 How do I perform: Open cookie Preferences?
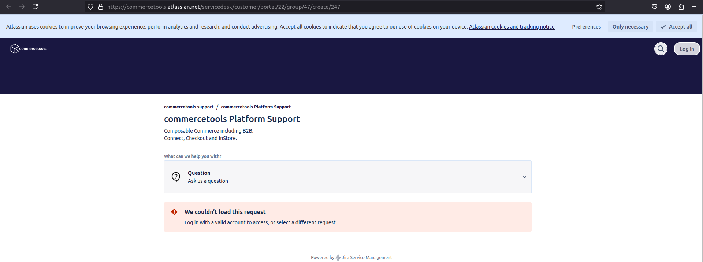(586, 27)
